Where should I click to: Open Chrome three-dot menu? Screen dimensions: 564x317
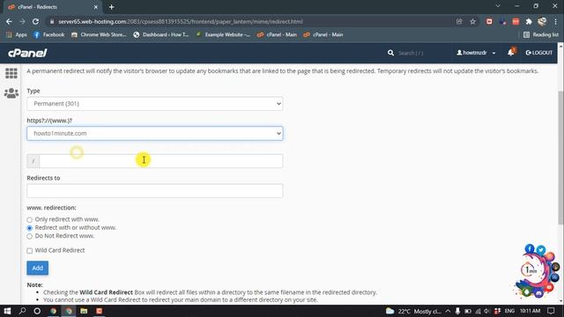pyautogui.click(x=556, y=21)
